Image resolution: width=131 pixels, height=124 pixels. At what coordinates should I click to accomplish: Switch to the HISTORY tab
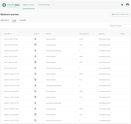click(23, 20)
